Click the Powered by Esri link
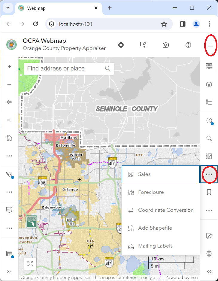This screenshot has width=218, height=281. pyautogui.click(x=181, y=277)
